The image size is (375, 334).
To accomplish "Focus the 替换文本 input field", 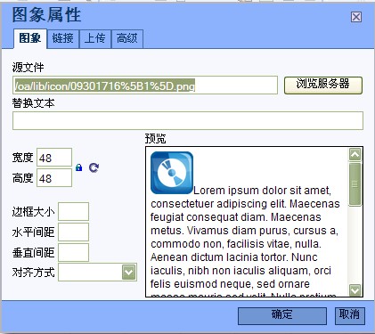I will pos(188,120).
